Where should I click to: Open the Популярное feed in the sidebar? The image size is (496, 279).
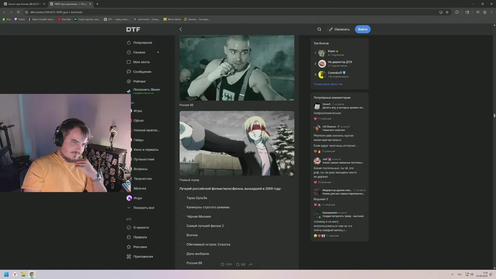[139, 43]
